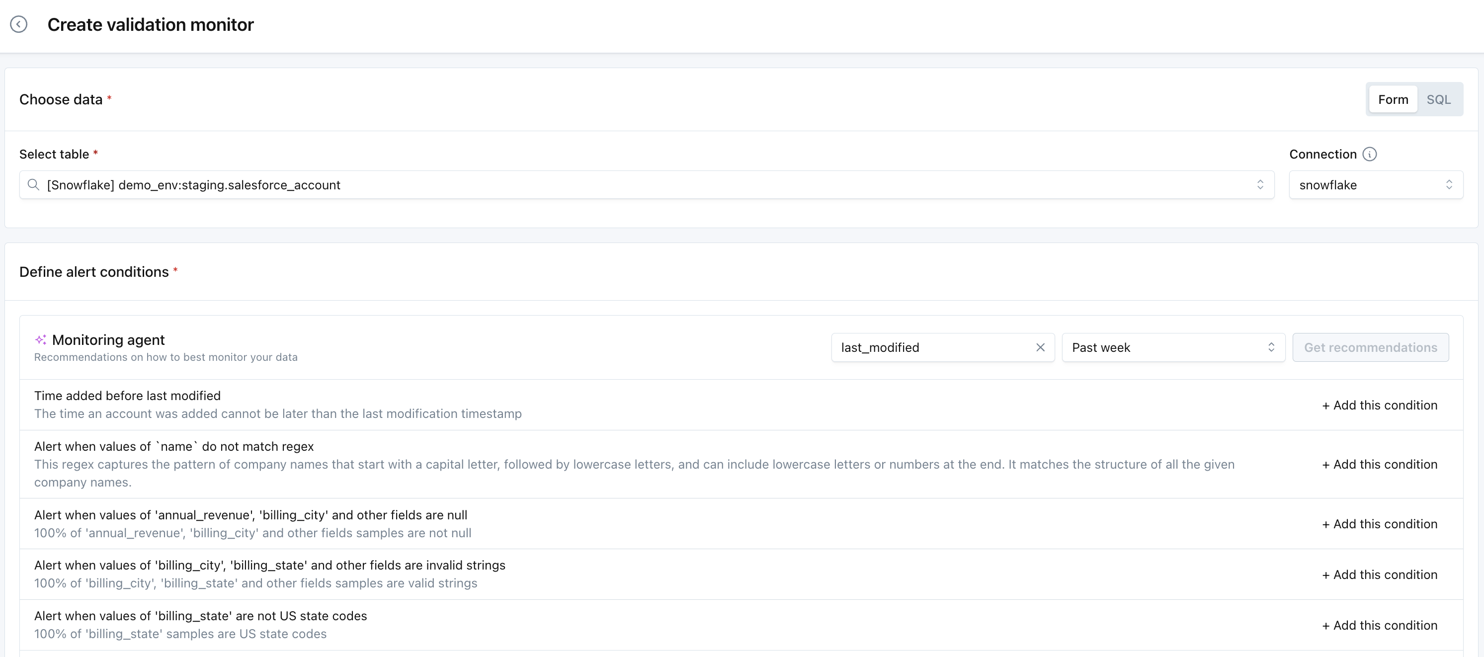The width and height of the screenshot is (1484, 657).
Task: Click the 'Connection' label text
Action: pos(1322,154)
